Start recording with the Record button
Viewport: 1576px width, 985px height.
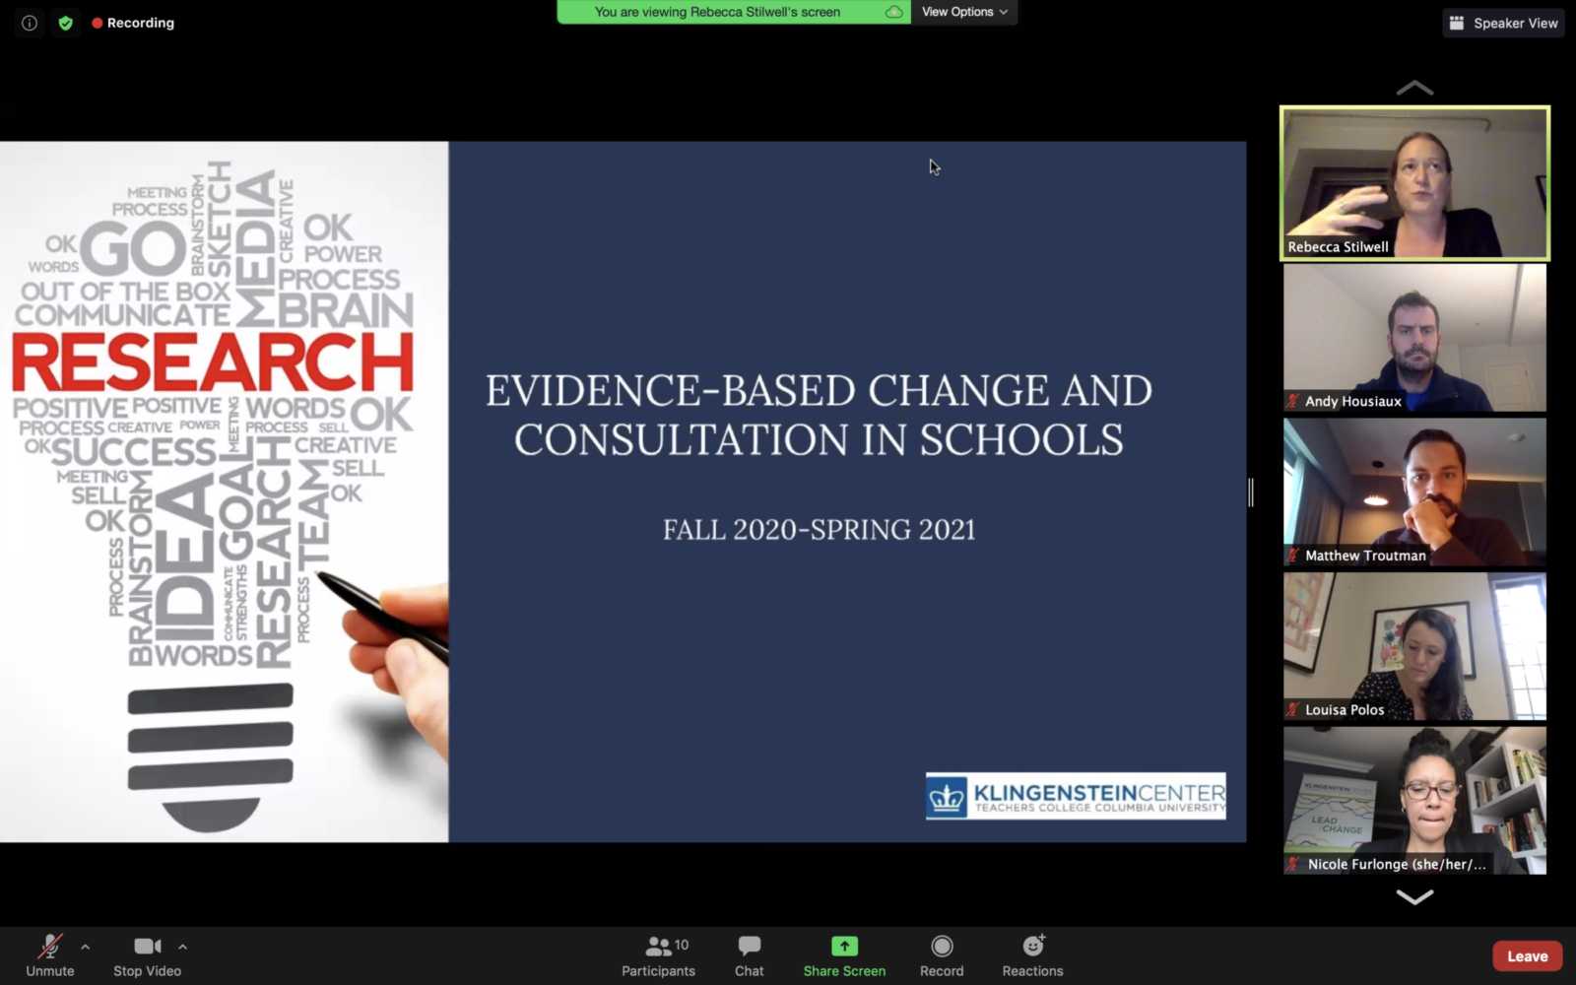(x=942, y=955)
